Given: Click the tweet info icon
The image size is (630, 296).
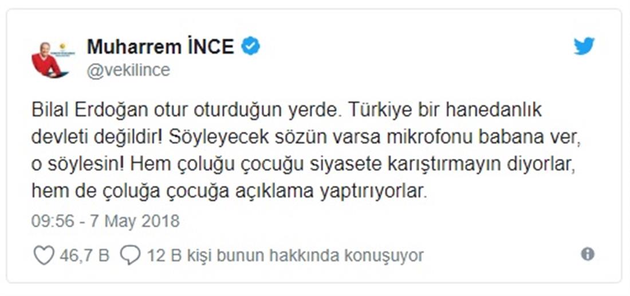Looking at the screenshot, I should click(588, 254).
